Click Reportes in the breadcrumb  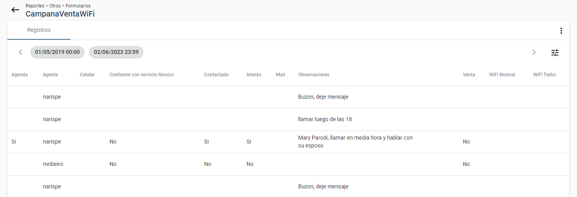(x=35, y=6)
